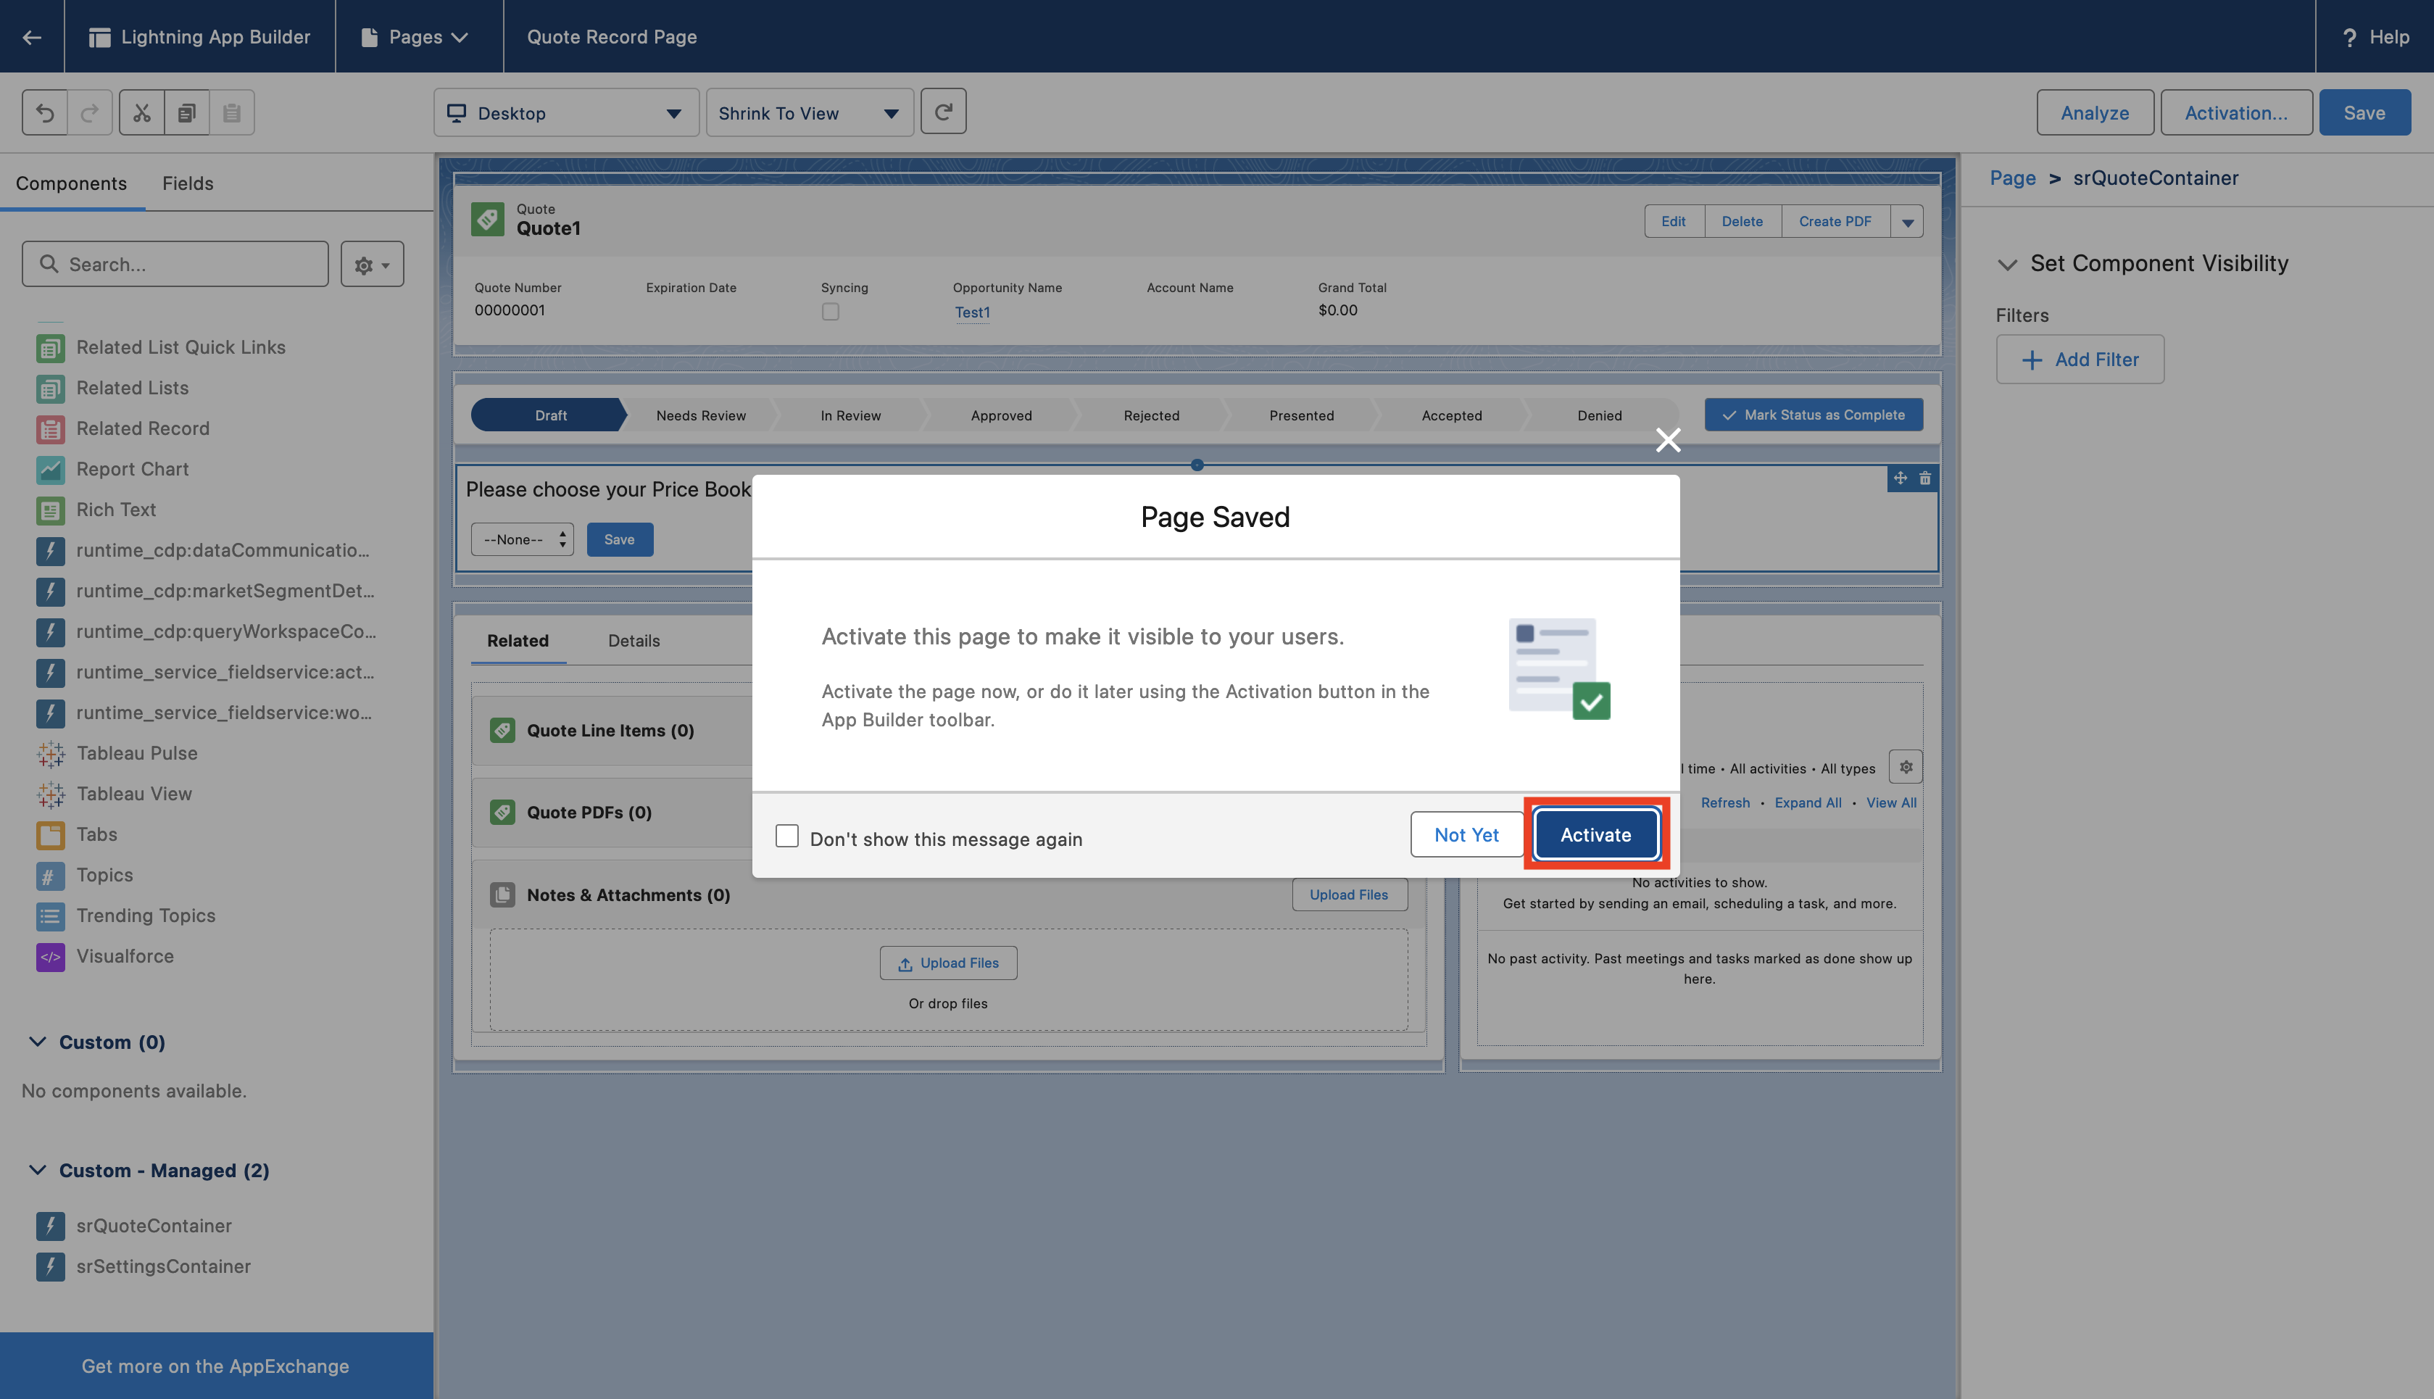2434x1399 pixels.
Task: Open the Shrink To View dropdown
Action: point(809,113)
